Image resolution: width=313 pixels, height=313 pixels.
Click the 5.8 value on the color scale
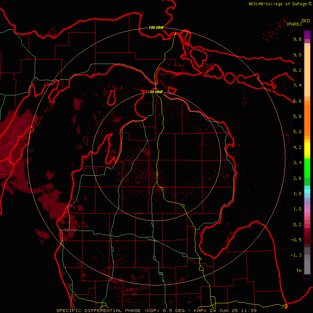point(297,117)
